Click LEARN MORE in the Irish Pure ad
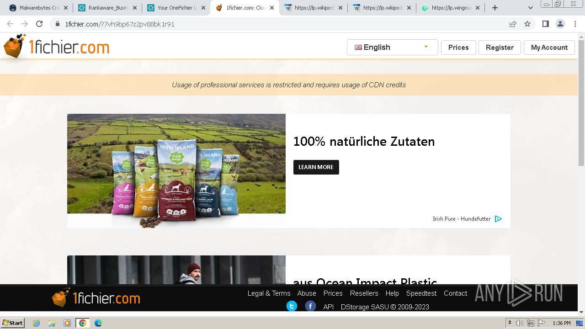585x329 pixels. (316, 167)
